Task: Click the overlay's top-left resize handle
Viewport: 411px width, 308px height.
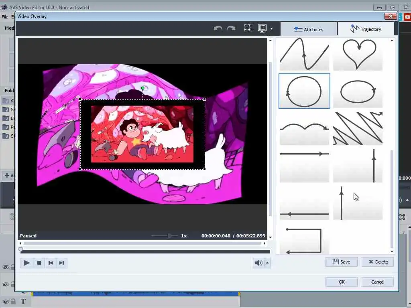Action: pos(80,99)
